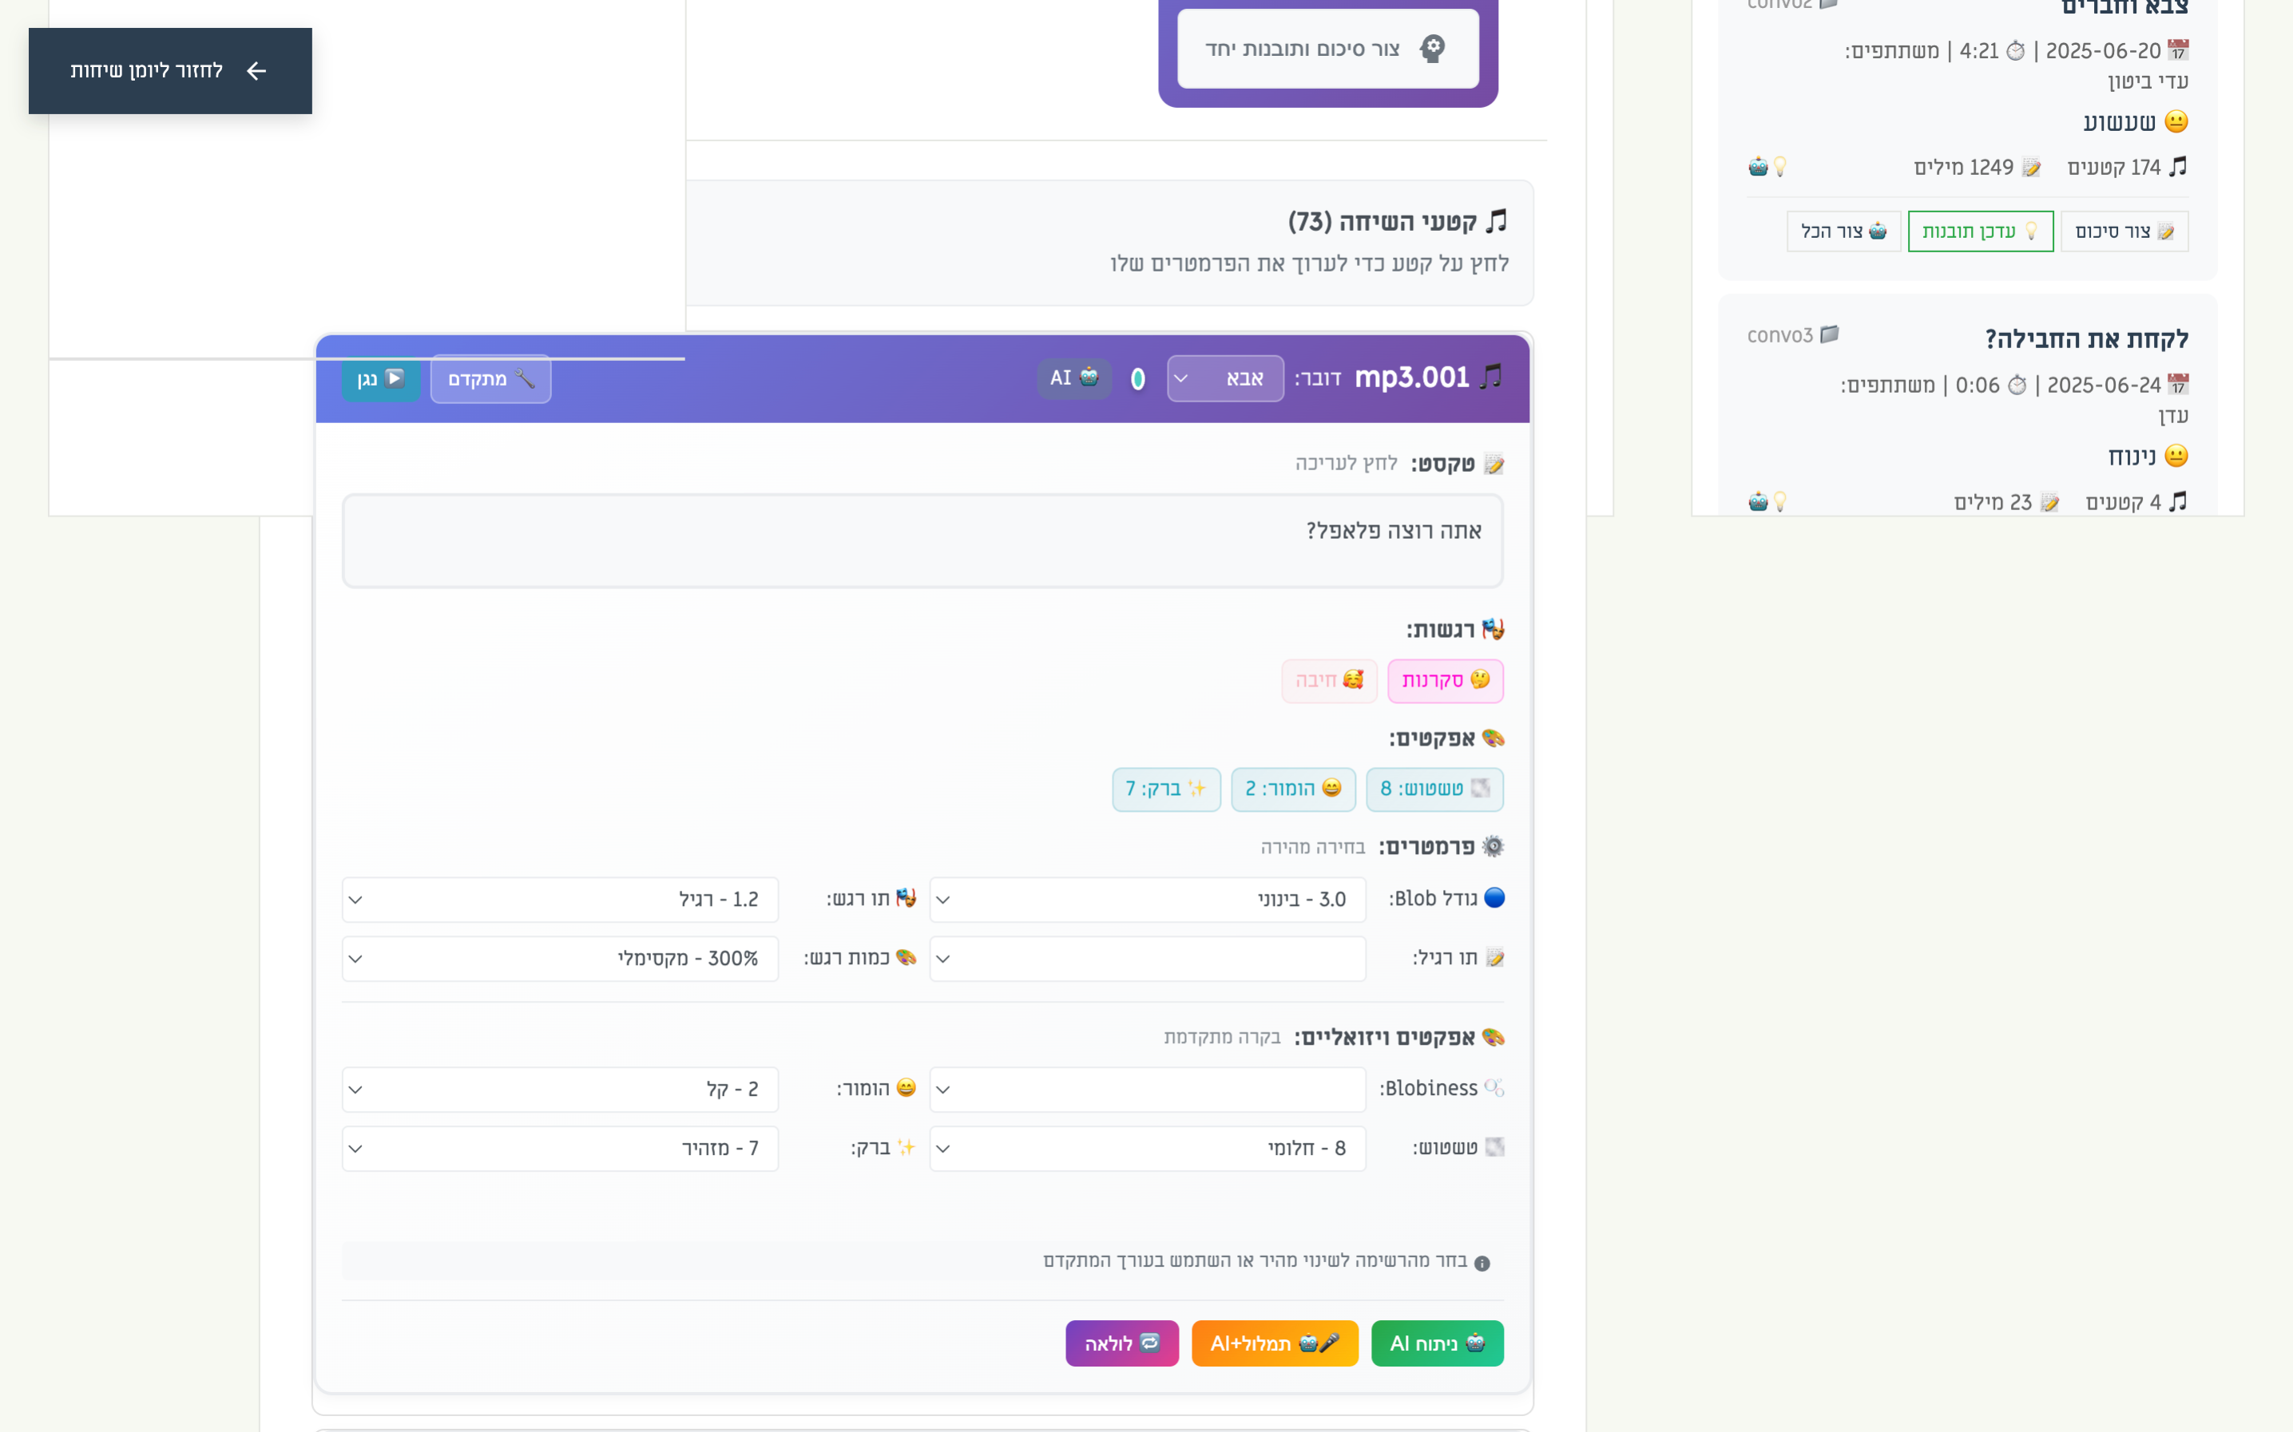Toggle the curiosity (סקרנות) emotion tag
Viewport: 2293px width, 1432px height.
tap(1445, 680)
